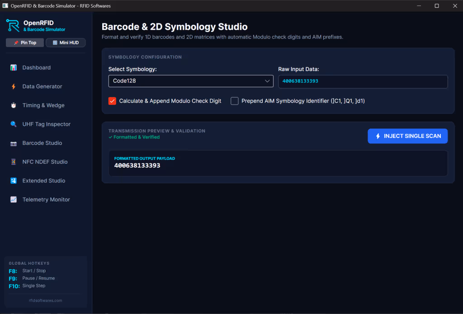The width and height of the screenshot is (463, 314).
Task: Toggle the Pin Top button
Action: coord(25,43)
